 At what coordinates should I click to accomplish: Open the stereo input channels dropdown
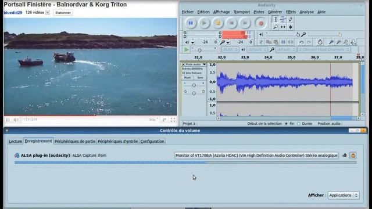pyautogui.click(x=324, y=49)
